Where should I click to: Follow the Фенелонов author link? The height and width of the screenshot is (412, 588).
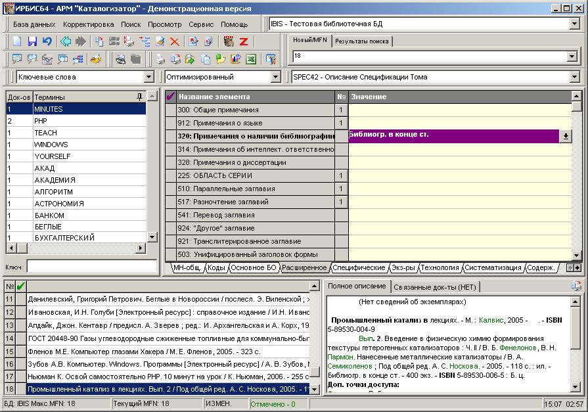(518, 348)
